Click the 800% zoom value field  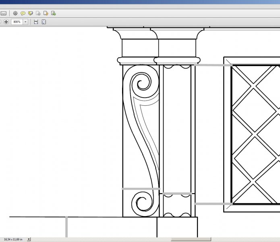coord(17,22)
